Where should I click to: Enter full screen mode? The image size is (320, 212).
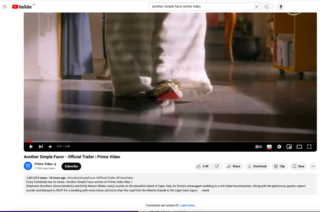click(x=309, y=147)
